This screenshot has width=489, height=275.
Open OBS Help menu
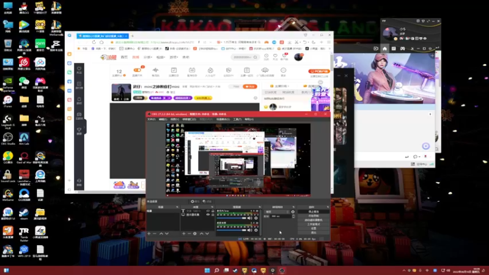coord(249,119)
